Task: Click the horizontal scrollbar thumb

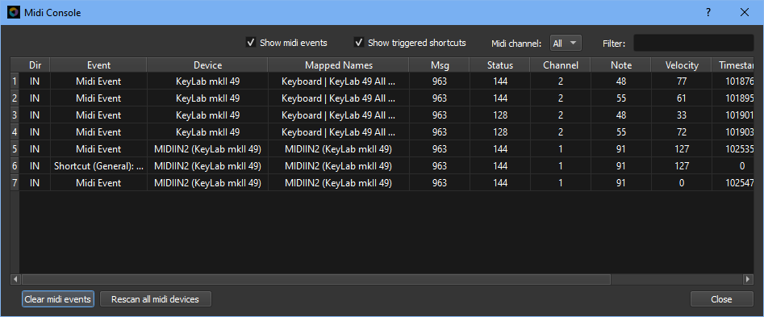Action: coord(315,279)
